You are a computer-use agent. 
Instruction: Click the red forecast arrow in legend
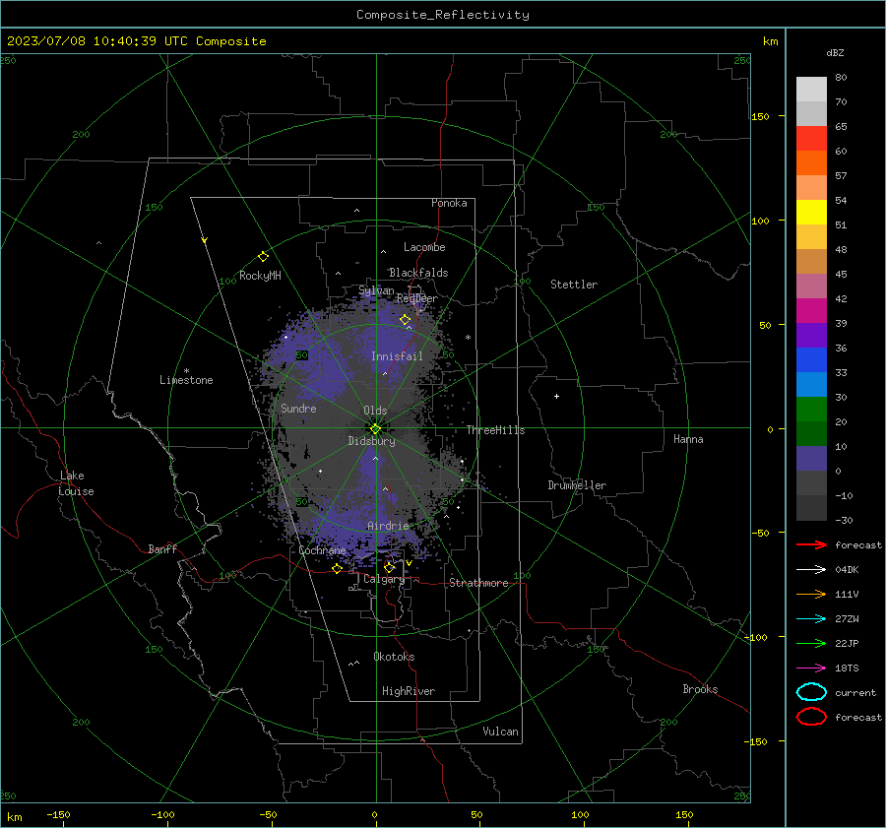(x=811, y=544)
